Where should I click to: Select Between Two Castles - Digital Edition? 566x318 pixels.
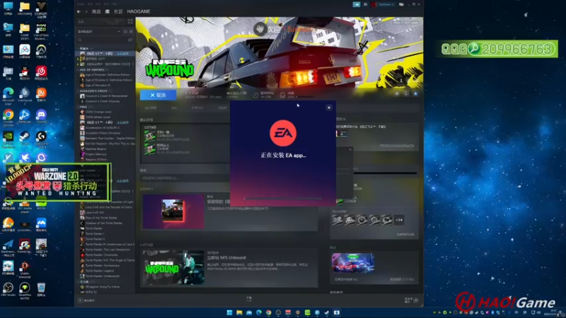click(x=107, y=139)
